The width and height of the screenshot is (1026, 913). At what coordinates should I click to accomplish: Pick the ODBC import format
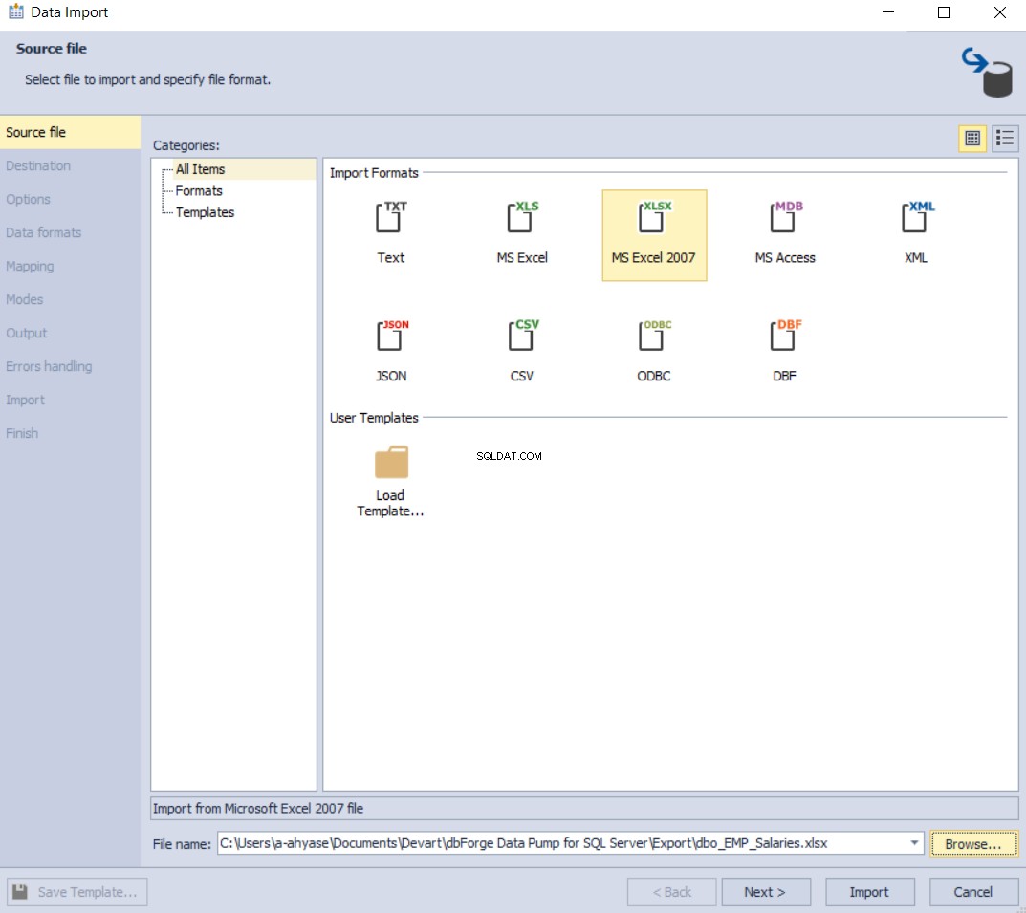654,352
